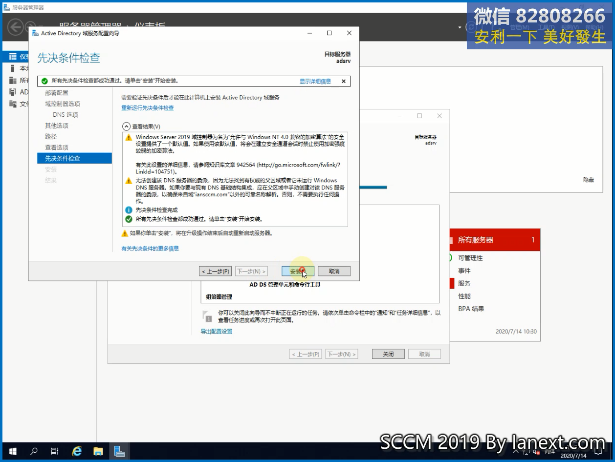
Task: Select the dashboard (仪表板) sidebar icon
Action: pyautogui.click(x=13, y=57)
